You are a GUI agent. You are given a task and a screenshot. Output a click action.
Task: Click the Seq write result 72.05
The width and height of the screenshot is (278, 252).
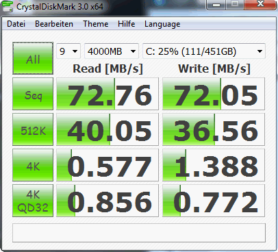coord(214,94)
